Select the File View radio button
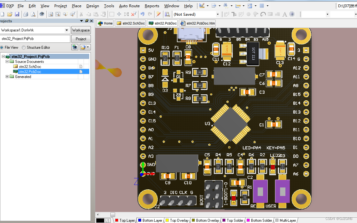Viewport: 357px width, 223px height. (3, 47)
